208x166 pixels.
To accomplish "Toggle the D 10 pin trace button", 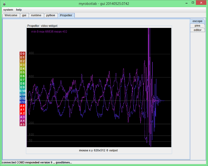I will [22, 91].
